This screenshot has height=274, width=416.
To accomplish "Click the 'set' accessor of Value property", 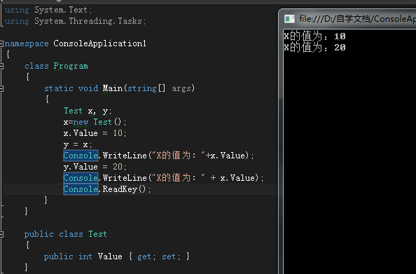I will click(169, 256).
